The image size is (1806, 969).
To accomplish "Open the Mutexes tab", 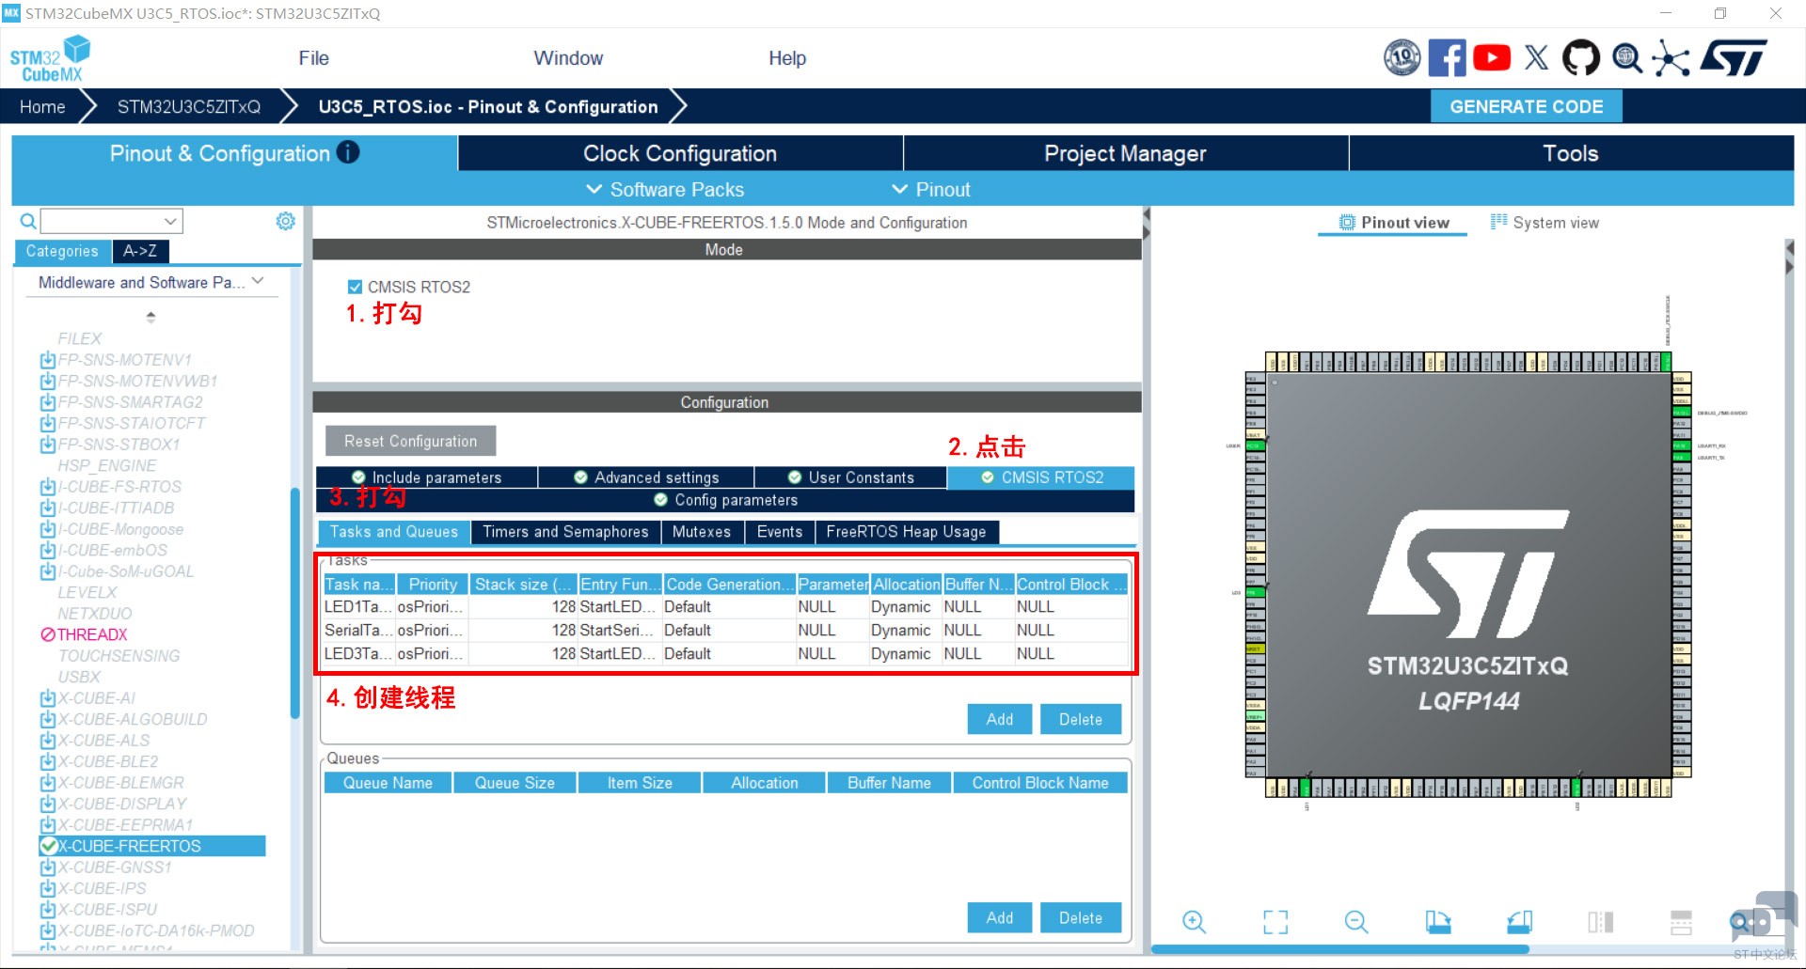I will (701, 532).
